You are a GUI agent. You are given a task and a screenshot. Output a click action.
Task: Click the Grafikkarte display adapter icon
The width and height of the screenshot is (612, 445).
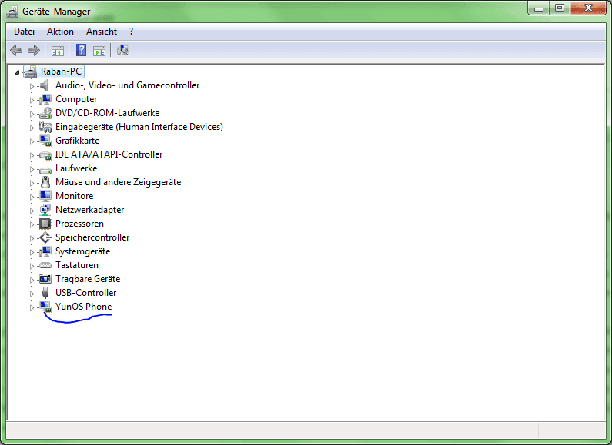tap(45, 141)
